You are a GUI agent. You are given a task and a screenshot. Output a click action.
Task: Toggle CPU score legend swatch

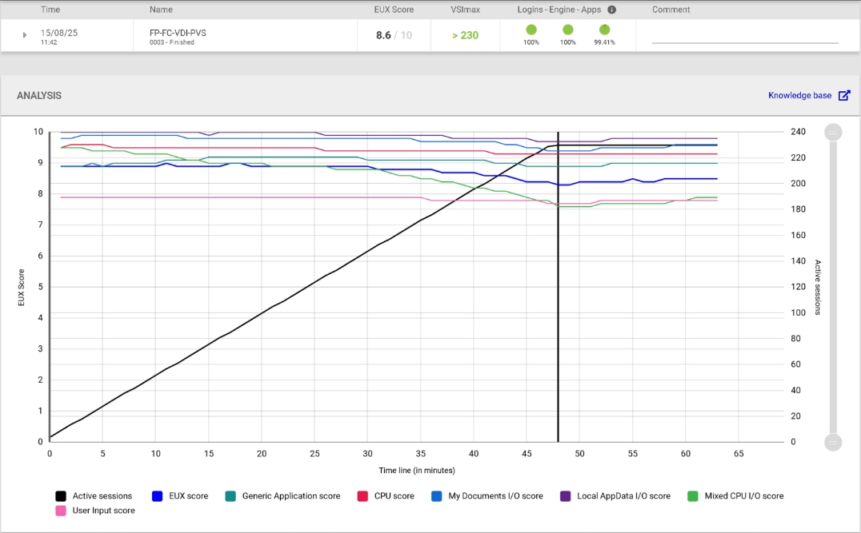[362, 495]
